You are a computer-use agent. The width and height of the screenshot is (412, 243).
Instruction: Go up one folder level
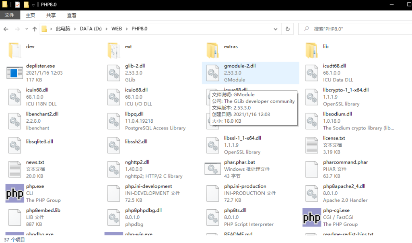pyautogui.click(x=35, y=29)
